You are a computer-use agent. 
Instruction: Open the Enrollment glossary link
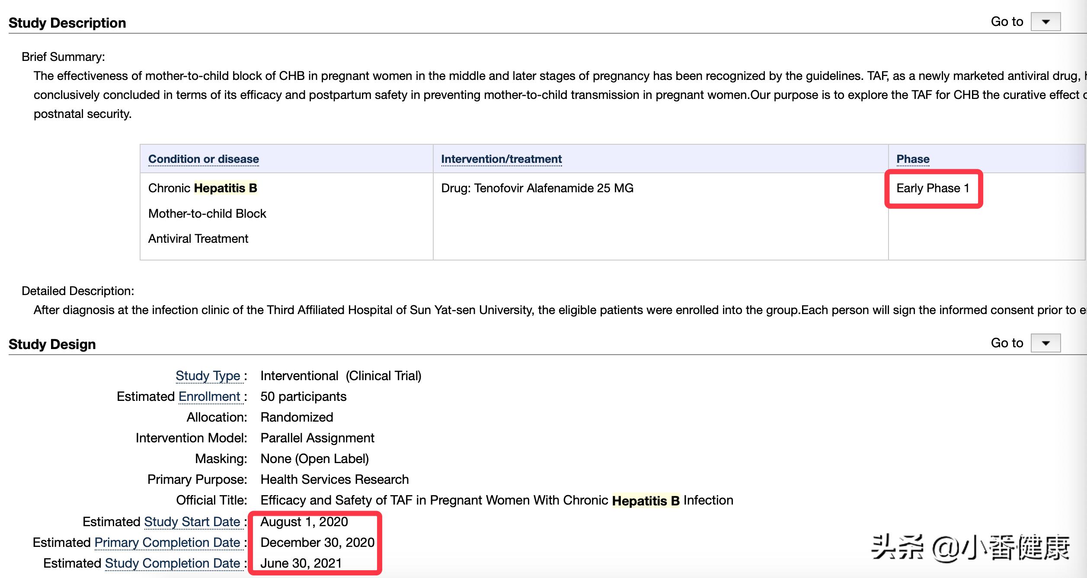tap(209, 397)
